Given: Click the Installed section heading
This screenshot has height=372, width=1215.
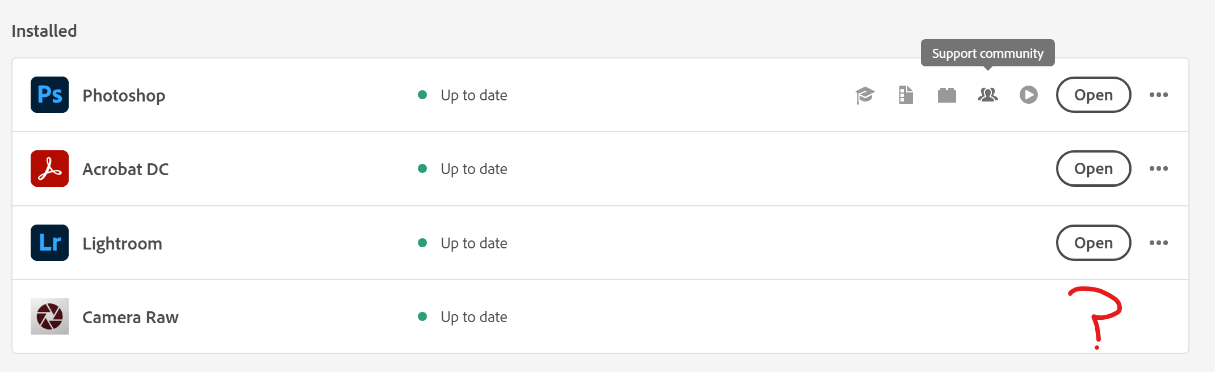Looking at the screenshot, I should click(x=44, y=30).
